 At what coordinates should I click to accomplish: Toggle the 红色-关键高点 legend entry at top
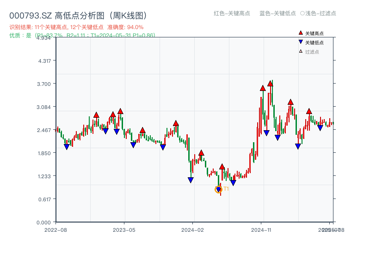click(232, 13)
